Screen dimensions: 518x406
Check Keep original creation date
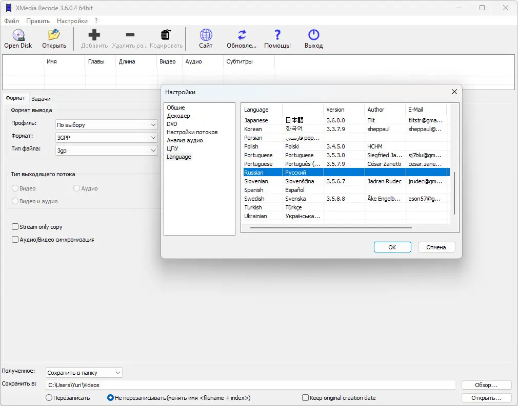[305, 398]
